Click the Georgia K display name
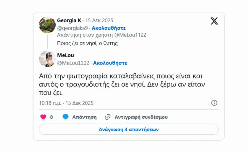Image resolution: width=249 pixels, height=151 pixels. [x=69, y=21]
